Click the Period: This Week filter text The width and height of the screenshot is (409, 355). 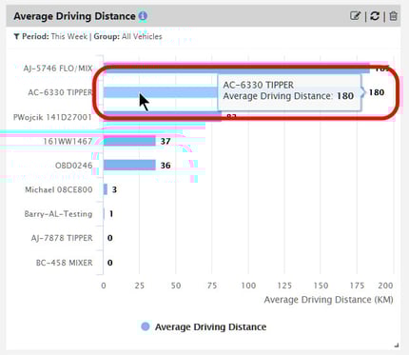[54, 36]
